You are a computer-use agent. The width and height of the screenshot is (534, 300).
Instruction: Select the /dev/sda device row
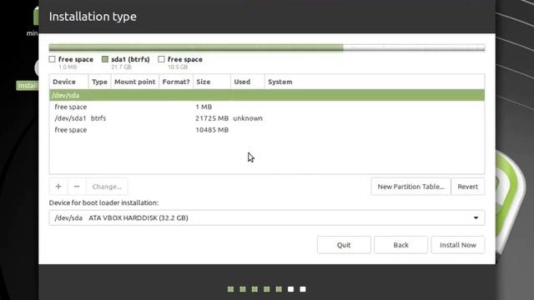267,95
